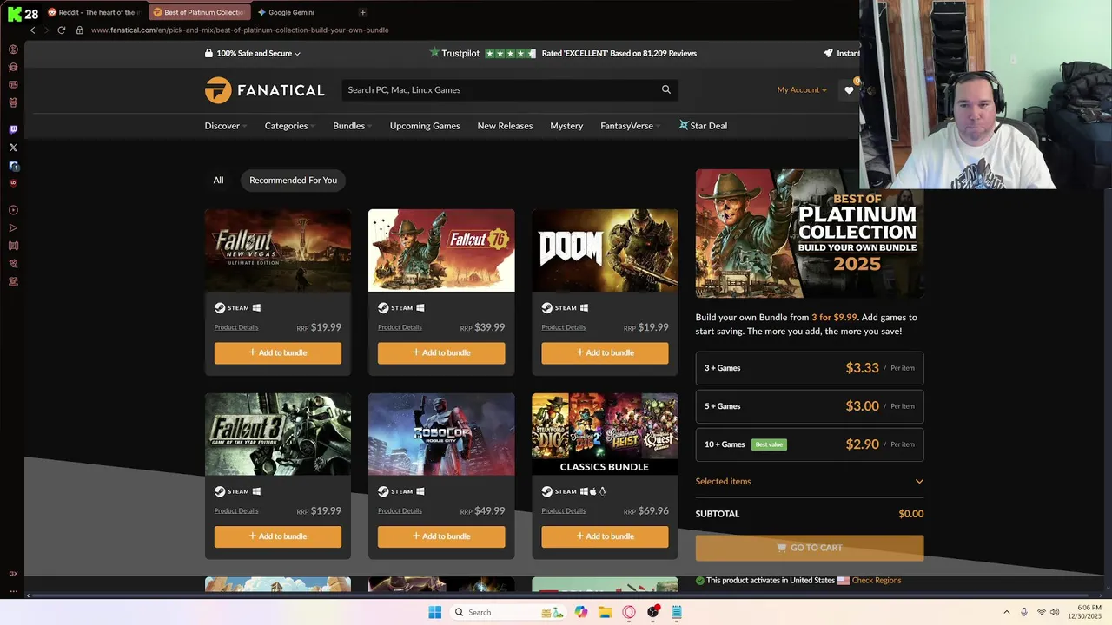The height and width of the screenshot is (625, 1112).
Task: Click the GO TO CART button
Action: (809, 548)
